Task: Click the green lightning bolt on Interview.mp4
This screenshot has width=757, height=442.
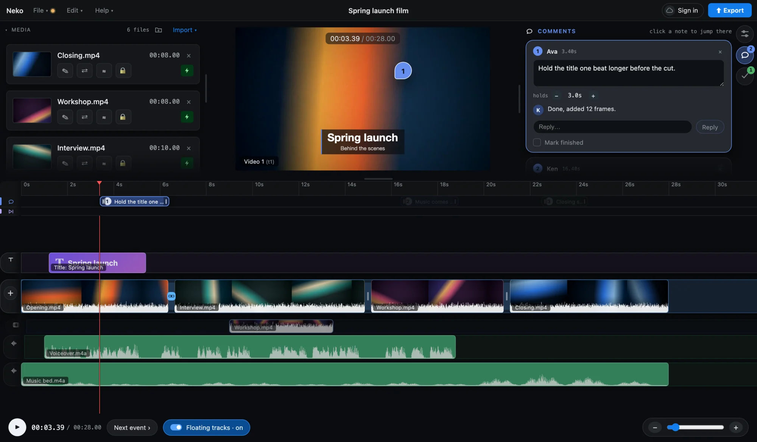Action: (x=187, y=163)
